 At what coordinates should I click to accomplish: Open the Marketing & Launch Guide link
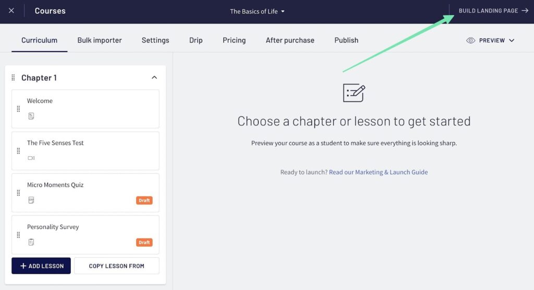[378, 172]
